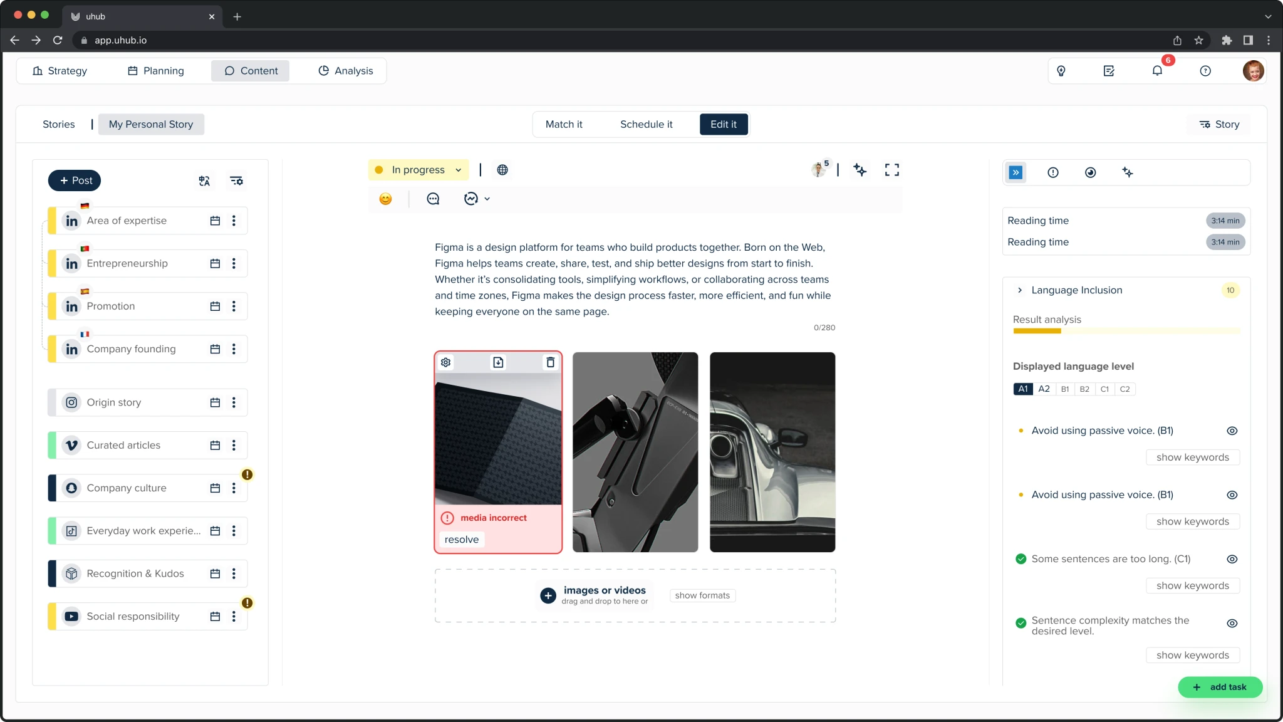Switch to the Analysis tab
The height and width of the screenshot is (722, 1283).
click(346, 70)
